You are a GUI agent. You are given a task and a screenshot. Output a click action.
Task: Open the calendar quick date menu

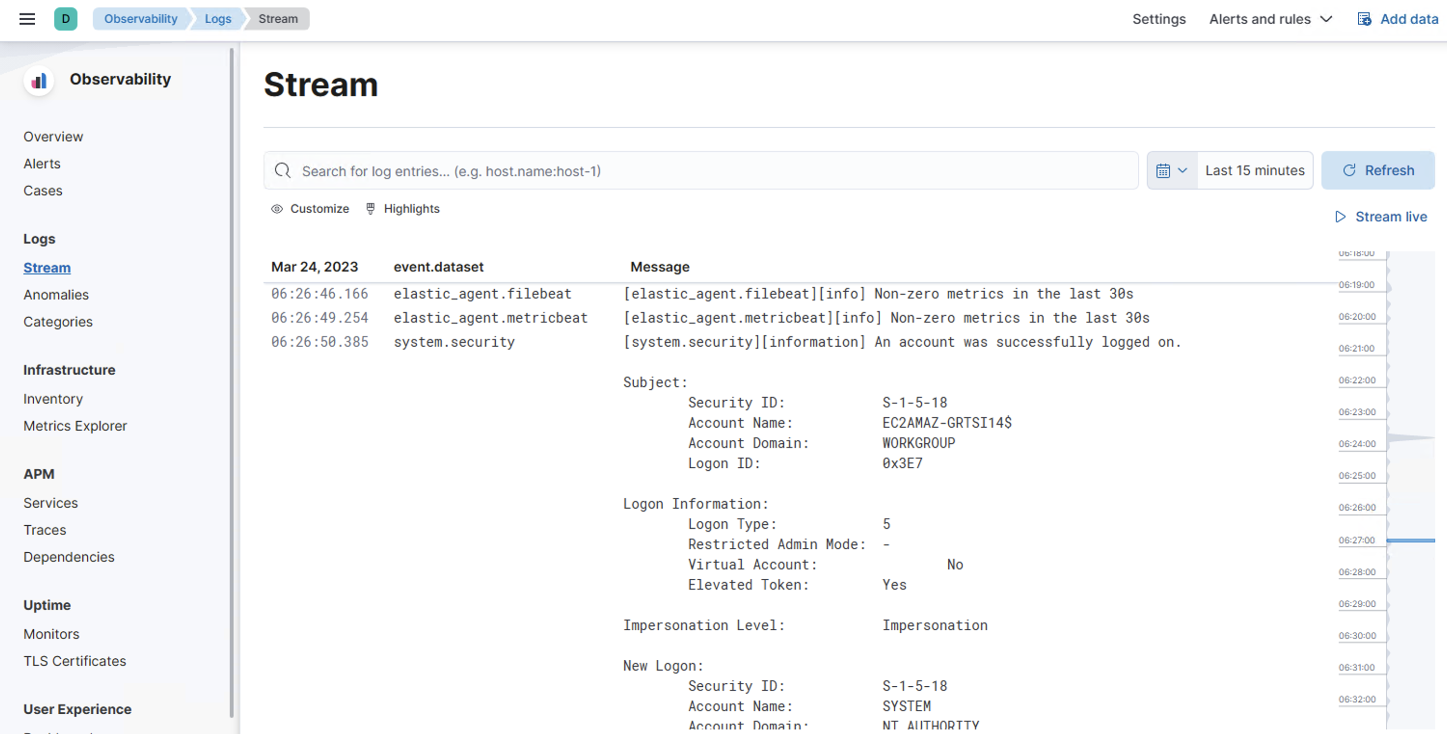pyautogui.click(x=1172, y=171)
